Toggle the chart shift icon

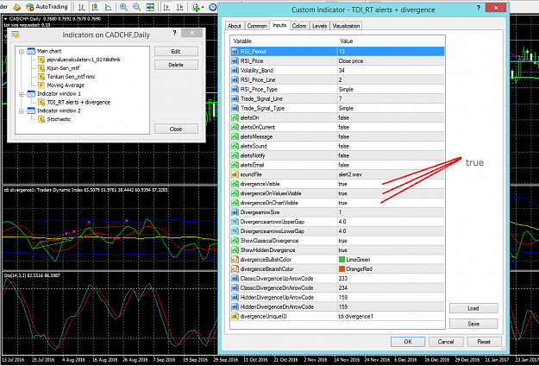click(180, 7)
